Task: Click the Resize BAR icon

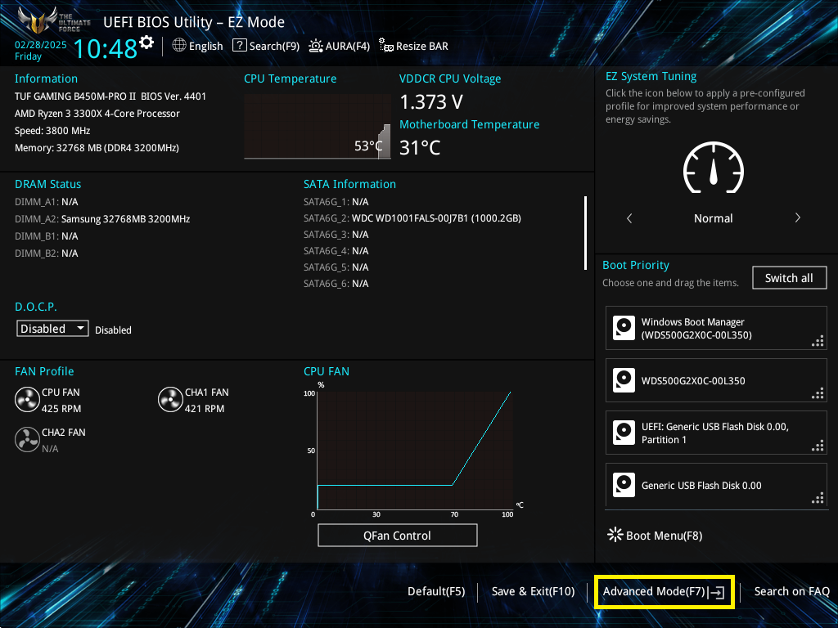Action: (x=386, y=46)
